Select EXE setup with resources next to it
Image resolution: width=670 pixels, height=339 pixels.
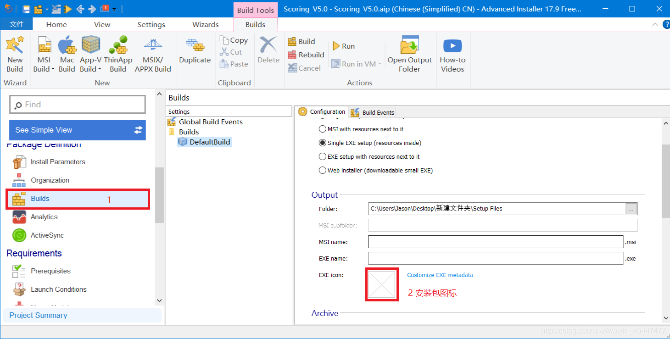point(369,157)
